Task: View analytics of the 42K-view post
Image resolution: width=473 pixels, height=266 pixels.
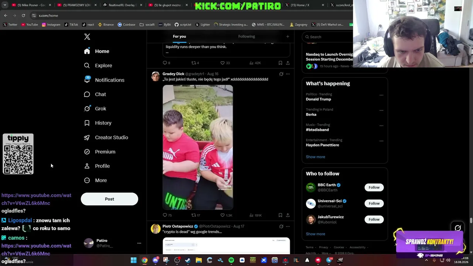Action: point(255,63)
